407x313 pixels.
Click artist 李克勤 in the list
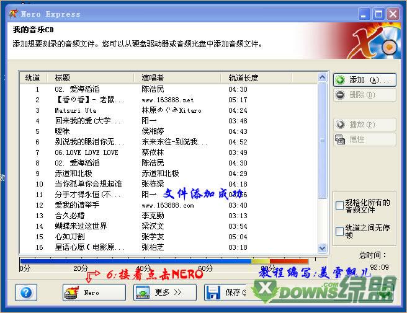(153, 216)
